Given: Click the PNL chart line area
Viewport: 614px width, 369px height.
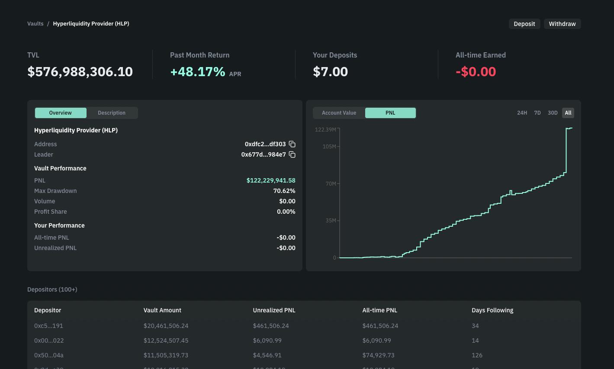Looking at the screenshot, I should click(x=456, y=193).
